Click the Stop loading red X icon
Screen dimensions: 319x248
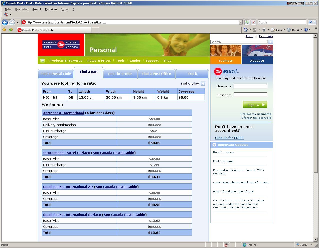coord(254,22)
